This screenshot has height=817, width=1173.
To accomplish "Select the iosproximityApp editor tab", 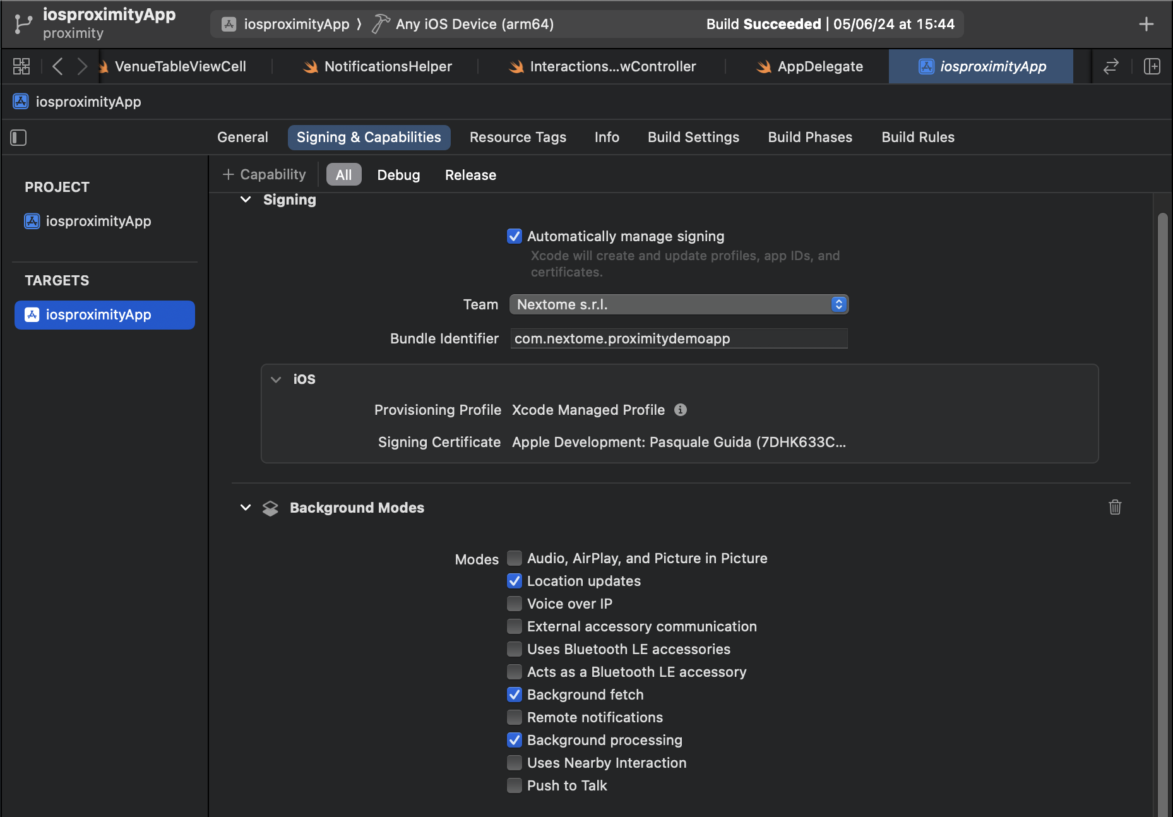I will (981, 66).
